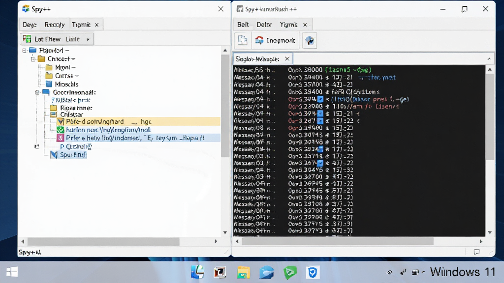This screenshot has width=504, height=283.
Task: Click the blue root icon beside Hajmdorl
Action: point(33,50)
